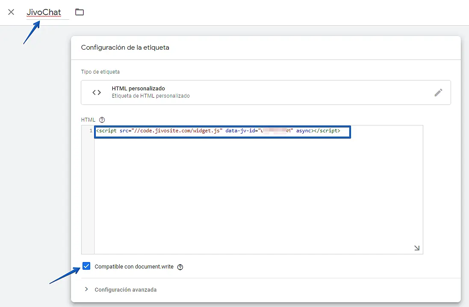Open the folder icon beside the tag name
469x307 pixels.
pos(80,12)
